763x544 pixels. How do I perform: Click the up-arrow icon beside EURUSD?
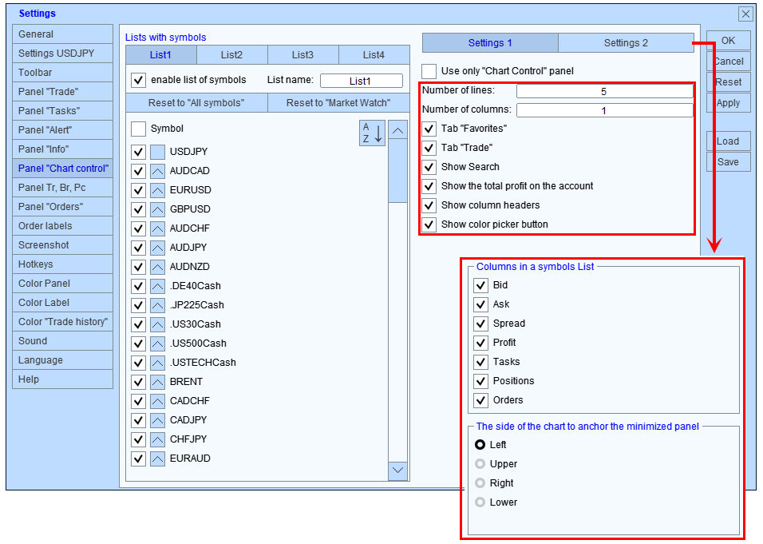coord(157,190)
